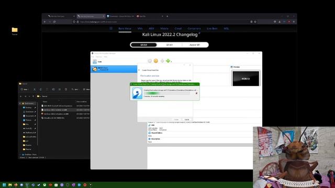Open the View dropdown in Explorer
The image size is (335, 188).
click(86, 89)
